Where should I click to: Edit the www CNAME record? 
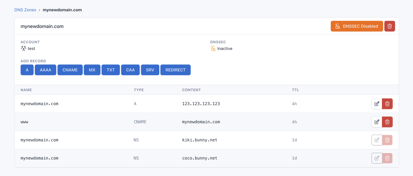[377, 122]
